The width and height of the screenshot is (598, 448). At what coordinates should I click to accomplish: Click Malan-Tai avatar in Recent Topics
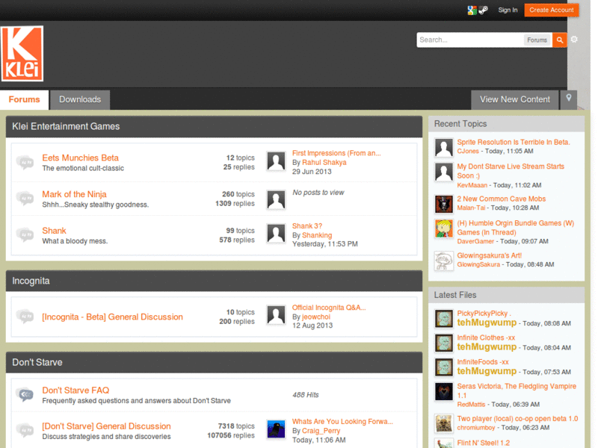[x=444, y=204]
